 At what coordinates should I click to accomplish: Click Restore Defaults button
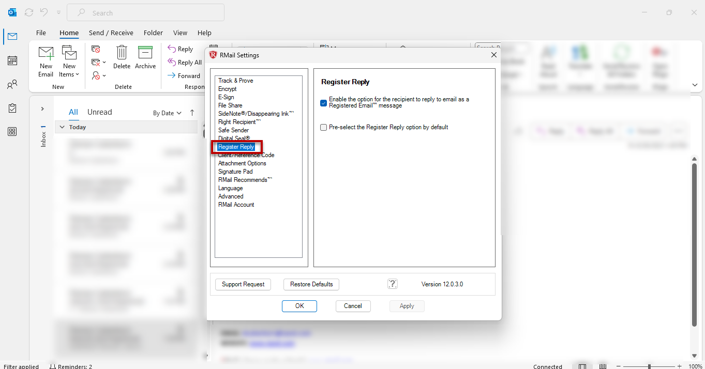click(x=311, y=284)
